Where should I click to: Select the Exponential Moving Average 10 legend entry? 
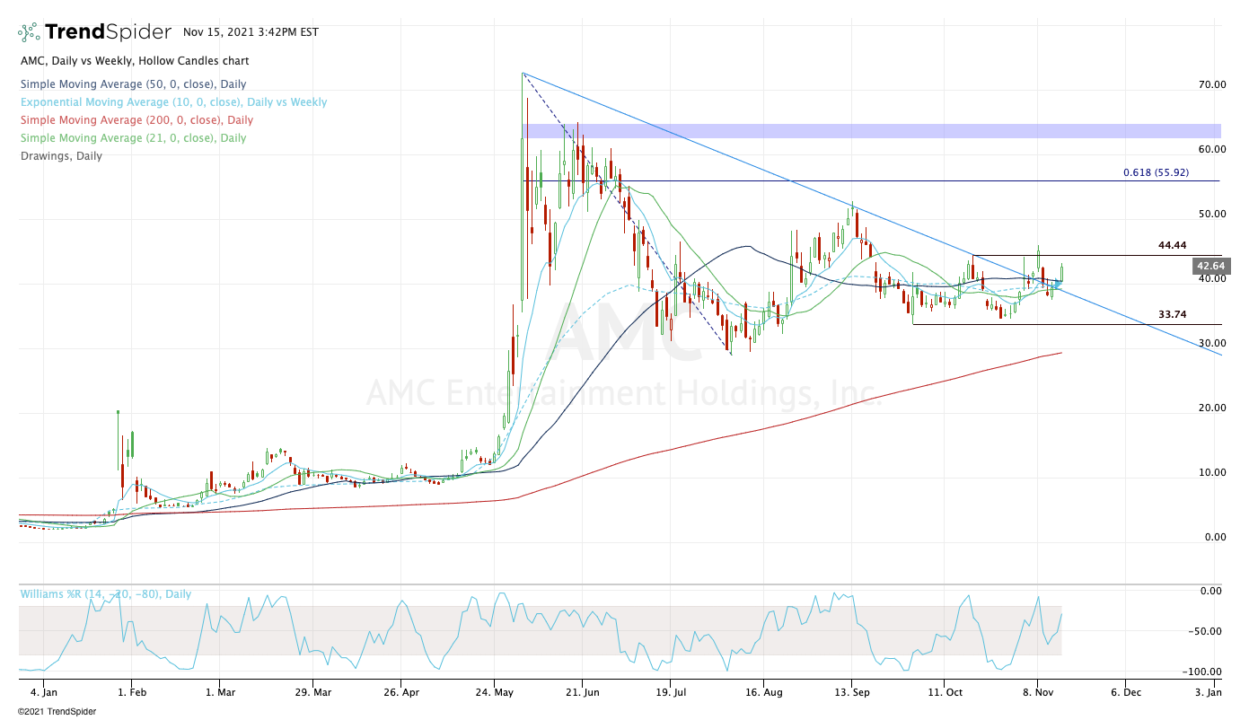[173, 102]
